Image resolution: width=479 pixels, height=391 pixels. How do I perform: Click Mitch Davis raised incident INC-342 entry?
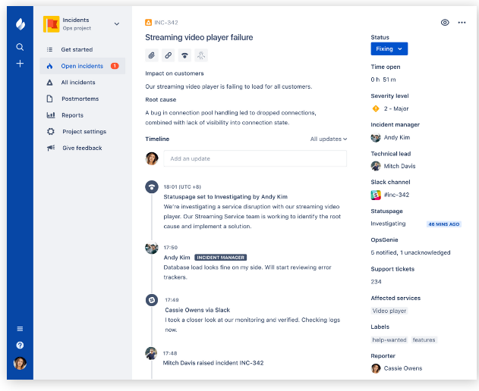(x=213, y=363)
